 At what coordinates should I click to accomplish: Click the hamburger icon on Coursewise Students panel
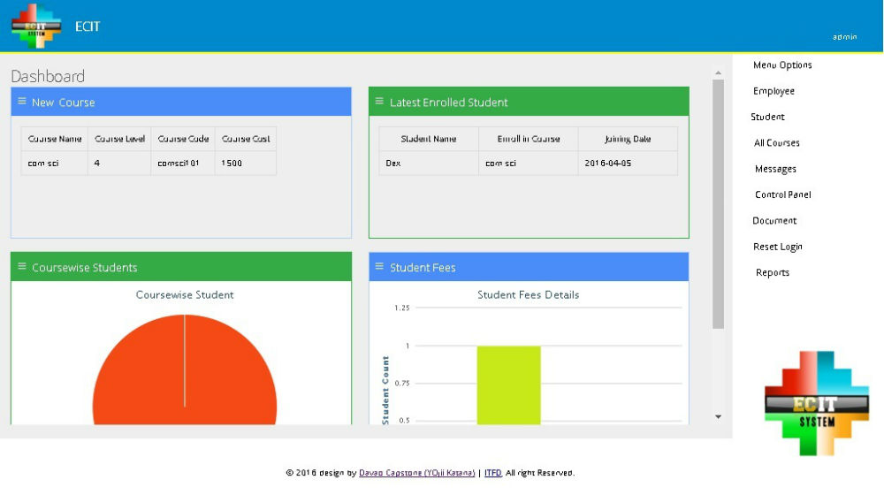coord(22,266)
